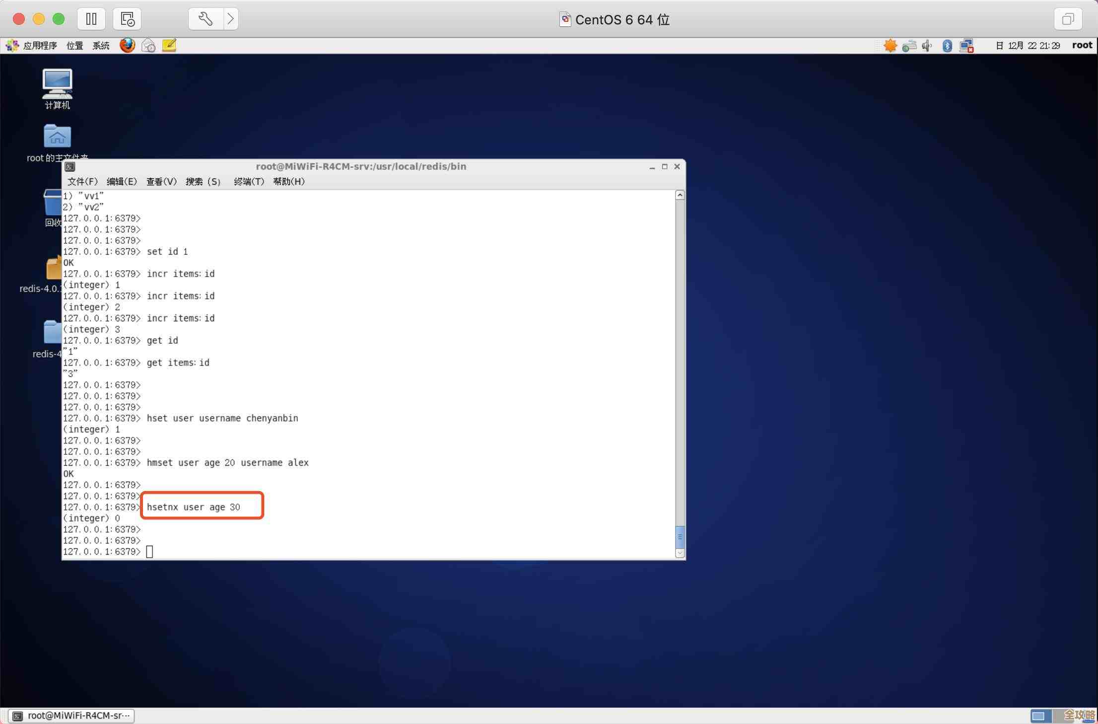The width and height of the screenshot is (1098, 724).
Task: Open the volume control tray icon
Action: tap(927, 46)
